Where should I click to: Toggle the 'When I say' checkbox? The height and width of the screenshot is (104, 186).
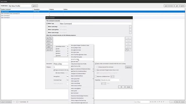pyautogui.click(x=47, y=24)
